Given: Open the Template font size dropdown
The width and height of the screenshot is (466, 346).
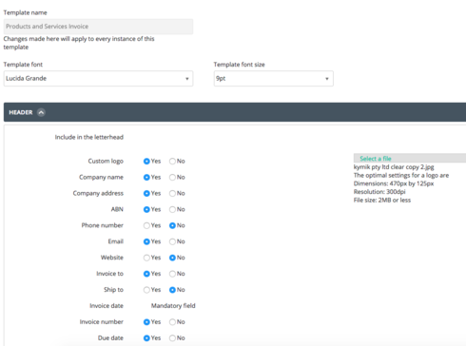Looking at the screenshot, I should pos(274,79).
